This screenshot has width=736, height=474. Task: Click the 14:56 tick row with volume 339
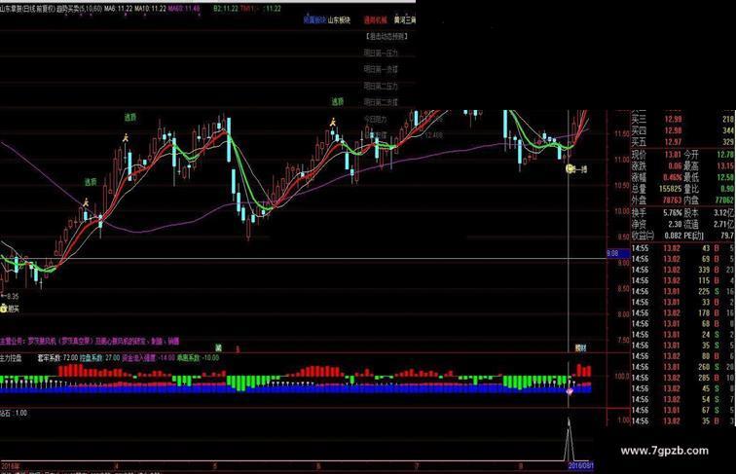click(x=683, y=270)
